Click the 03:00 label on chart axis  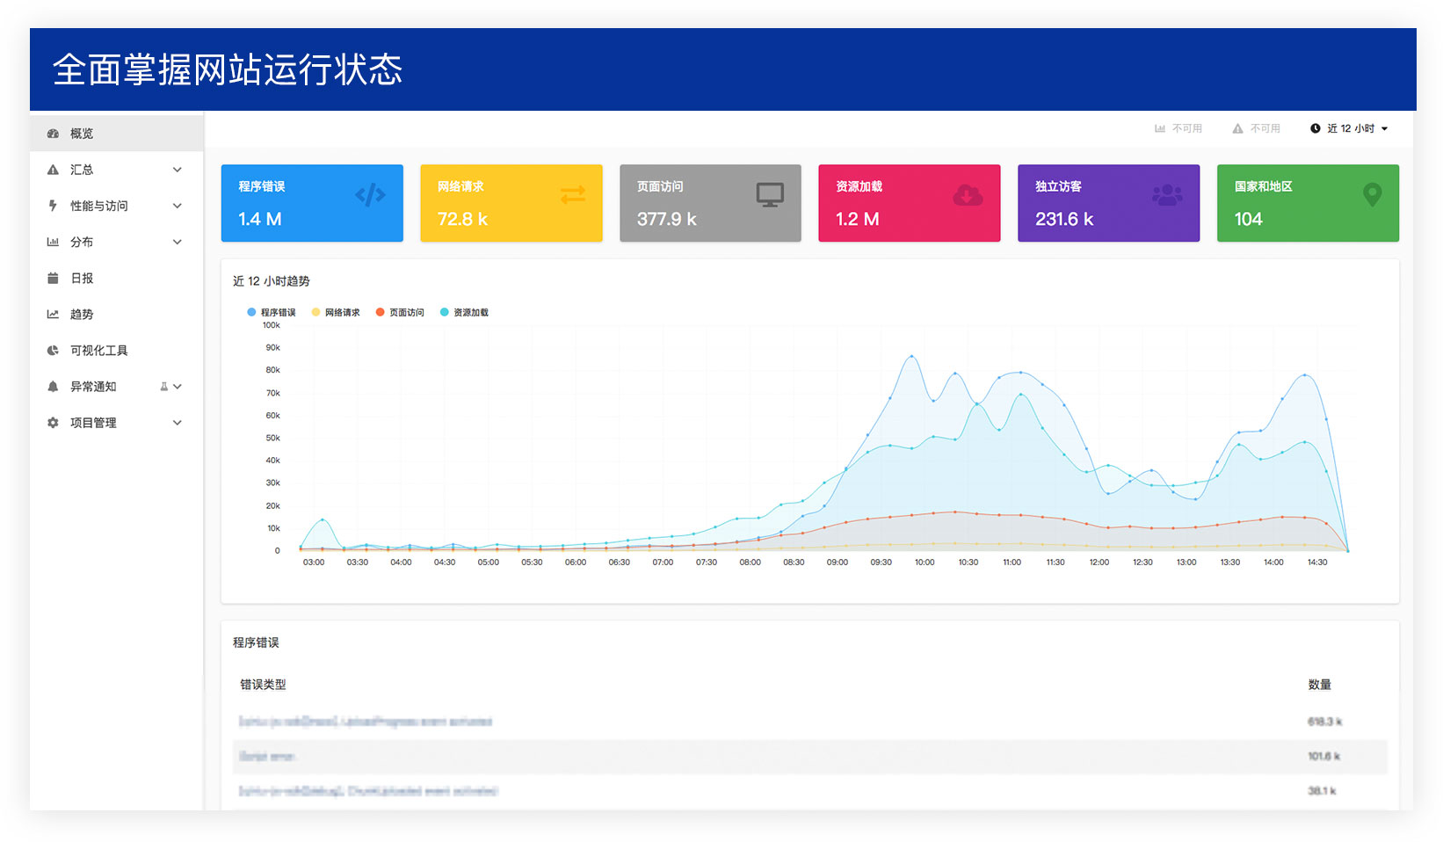[314, 563]
